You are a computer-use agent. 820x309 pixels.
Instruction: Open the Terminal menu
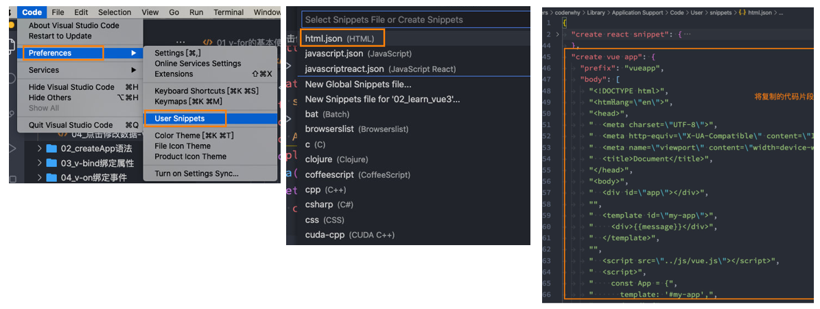[x=229, y=12]
